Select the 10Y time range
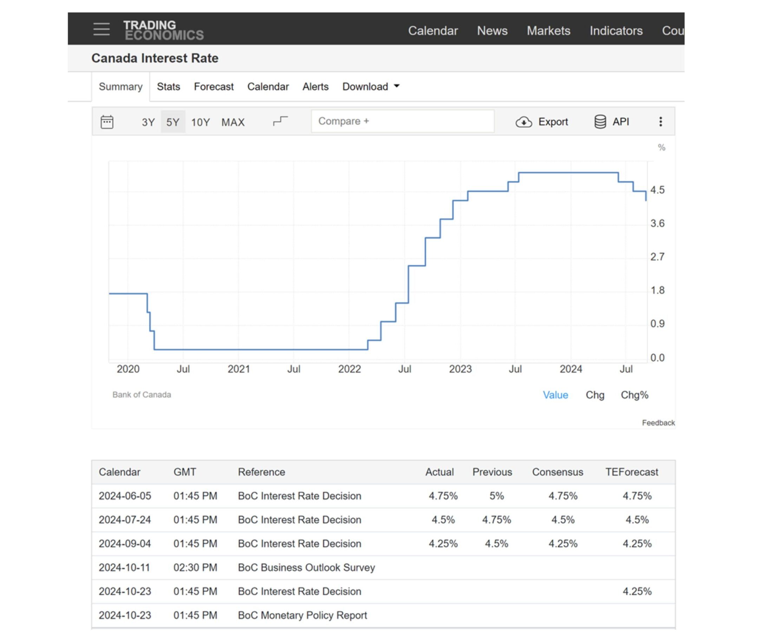Screen dimensions: 758x642 click(x=200, y=122)
